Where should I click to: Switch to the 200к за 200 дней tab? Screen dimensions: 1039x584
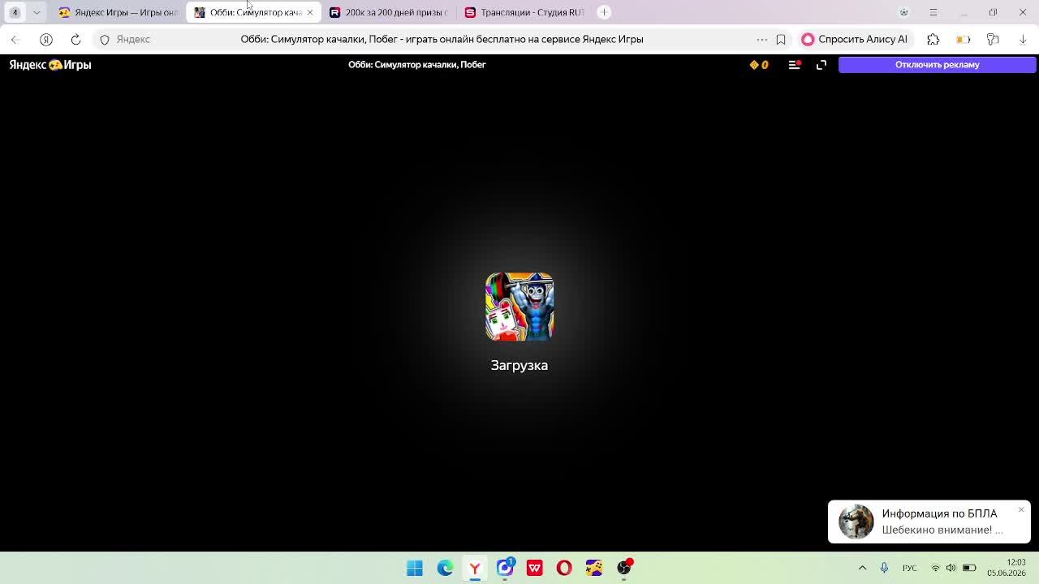(390, 12)
